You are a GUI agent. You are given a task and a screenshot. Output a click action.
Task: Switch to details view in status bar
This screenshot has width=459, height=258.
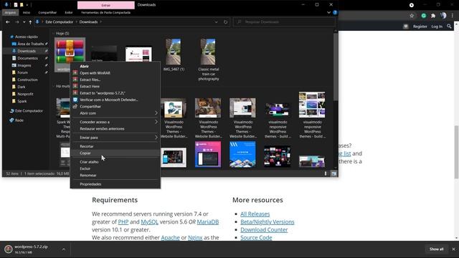tap(326, 173)
